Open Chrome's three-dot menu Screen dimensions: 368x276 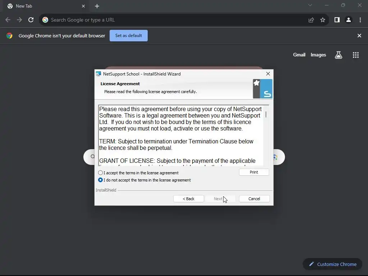(x=360, y=20)
